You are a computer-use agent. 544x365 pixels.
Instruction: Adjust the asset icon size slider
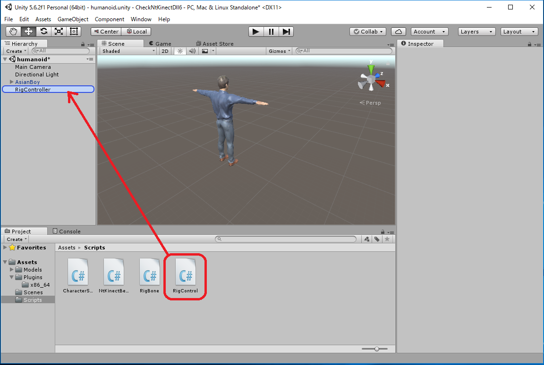[376, 349]
